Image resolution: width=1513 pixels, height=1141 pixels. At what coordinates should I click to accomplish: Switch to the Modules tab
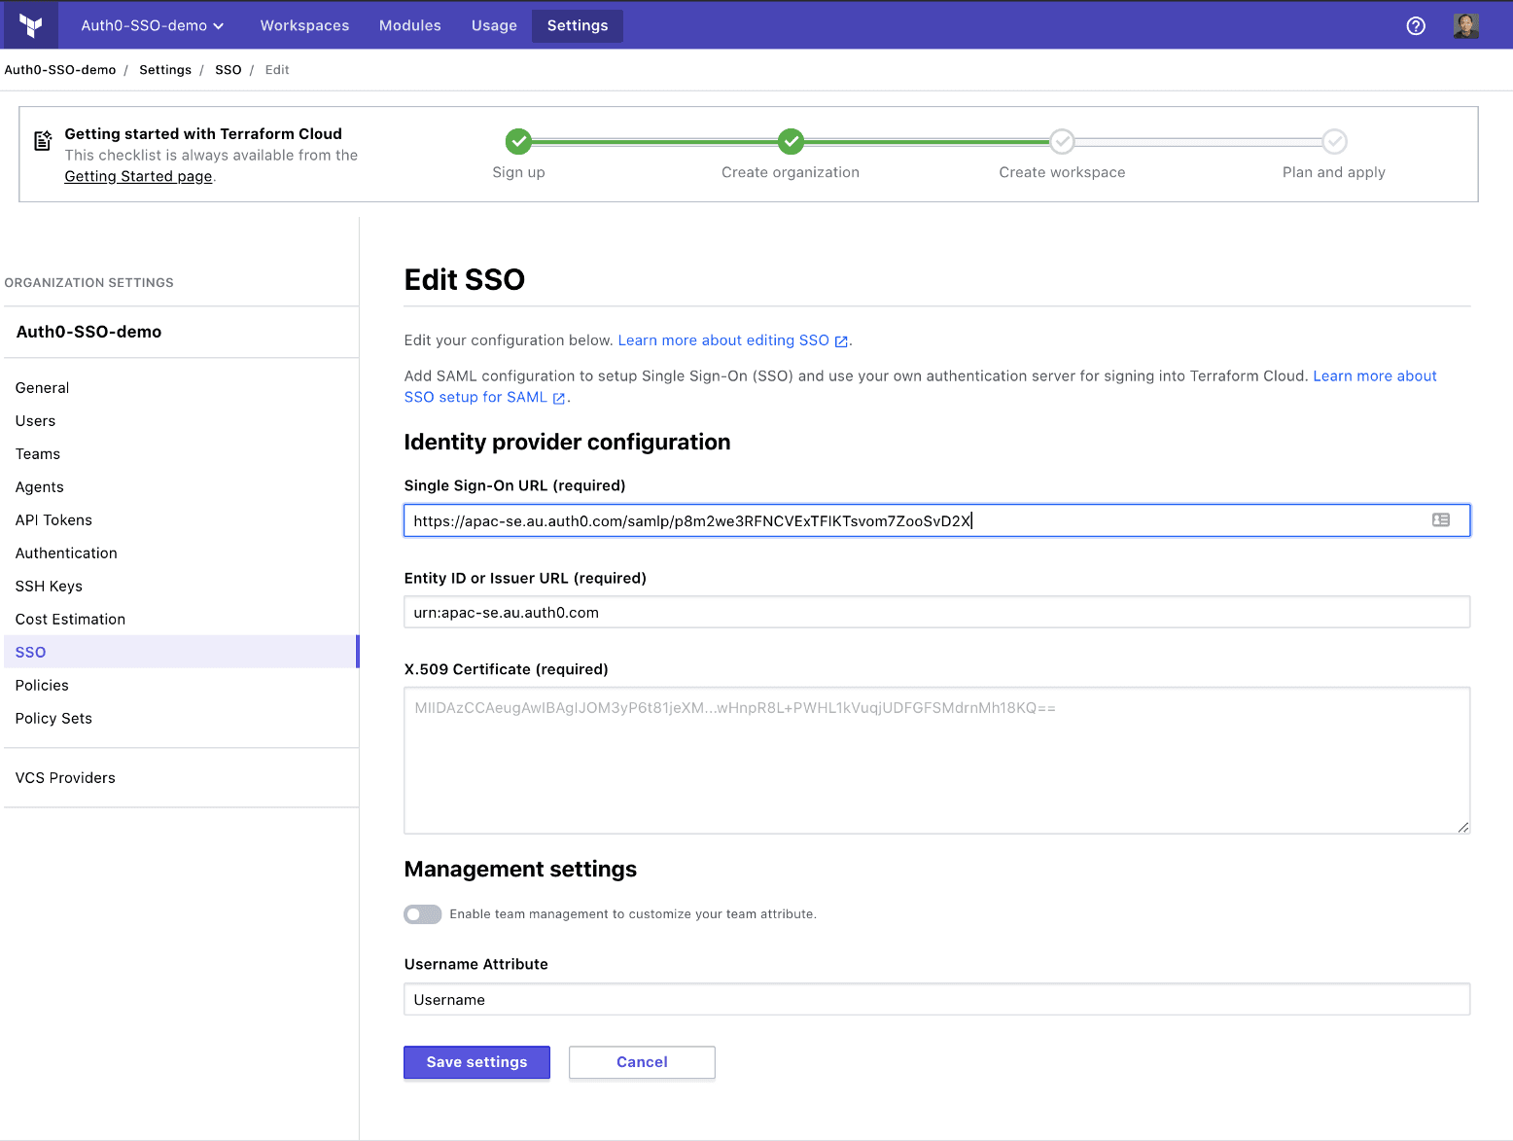click(409, 26)
